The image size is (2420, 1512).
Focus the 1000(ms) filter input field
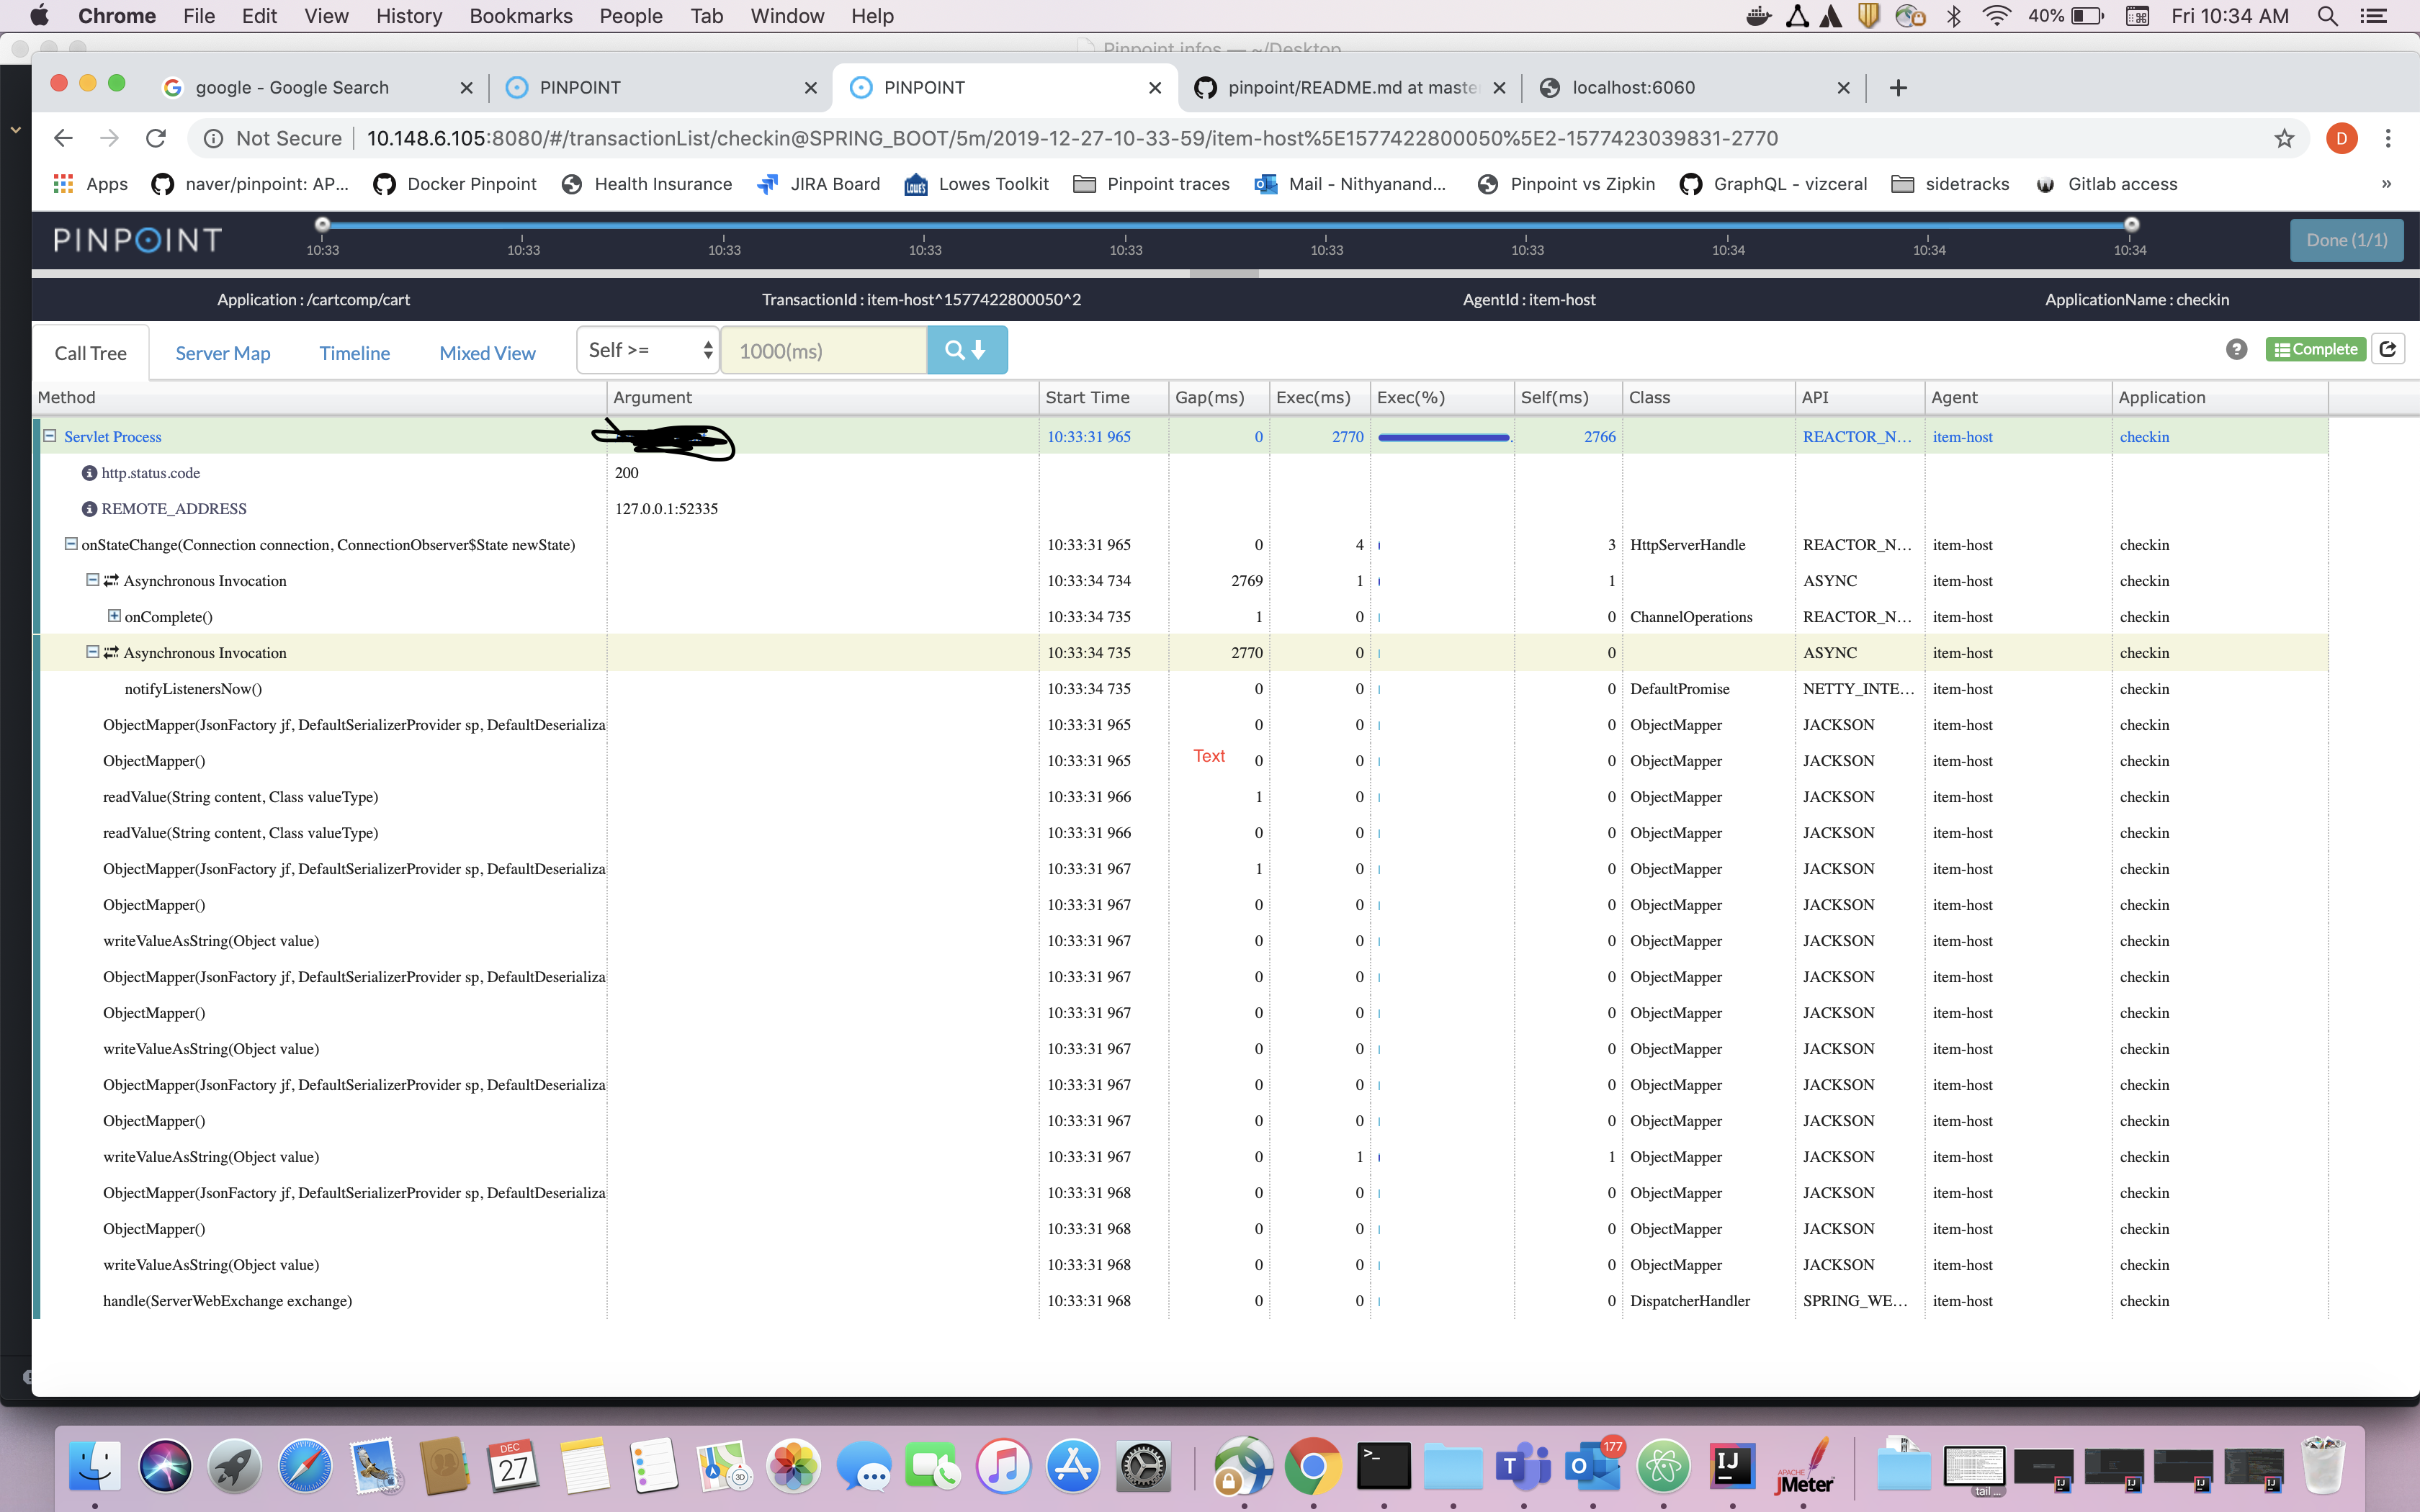click(824, 350)
